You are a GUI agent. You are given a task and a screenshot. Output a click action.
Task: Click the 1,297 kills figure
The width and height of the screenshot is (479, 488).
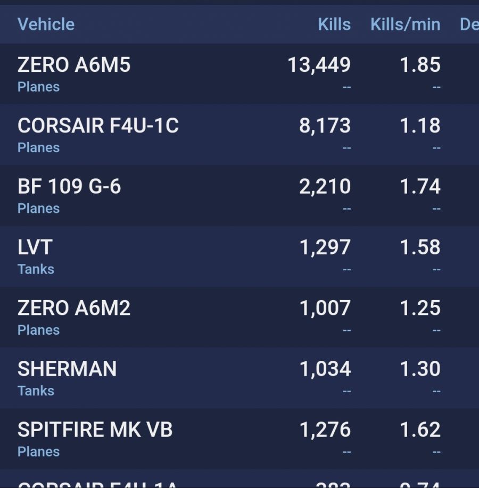[325, 247]
